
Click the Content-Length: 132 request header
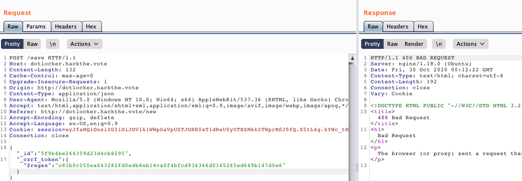42,70
